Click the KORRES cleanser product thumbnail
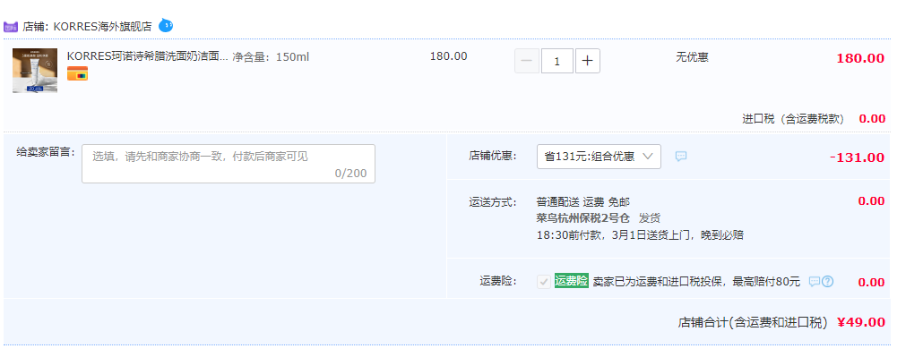This screenshot has width=923, height=357. (35, 71)
